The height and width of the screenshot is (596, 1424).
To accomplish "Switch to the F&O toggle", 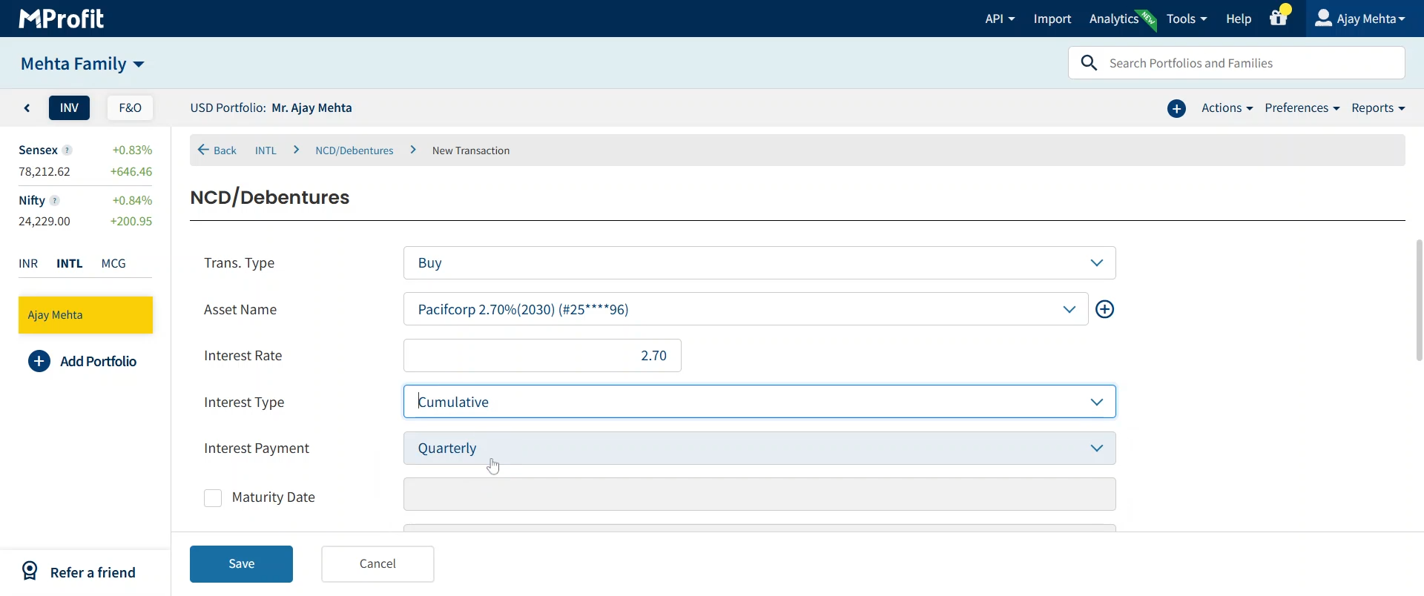I will 130,108.
